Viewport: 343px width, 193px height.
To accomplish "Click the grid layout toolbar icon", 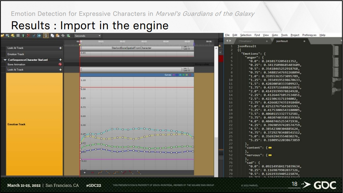I will click(18, 35).
